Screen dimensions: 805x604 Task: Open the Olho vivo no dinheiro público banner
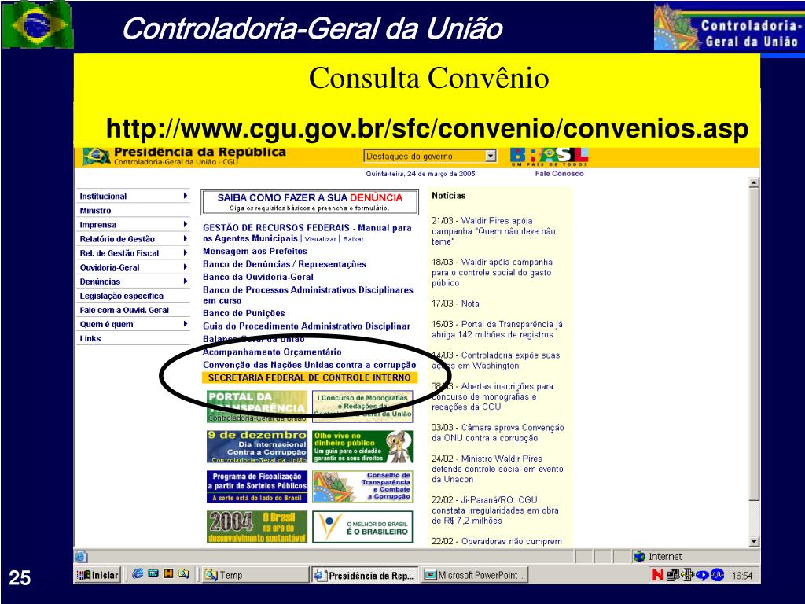click(x=362, y=447)
